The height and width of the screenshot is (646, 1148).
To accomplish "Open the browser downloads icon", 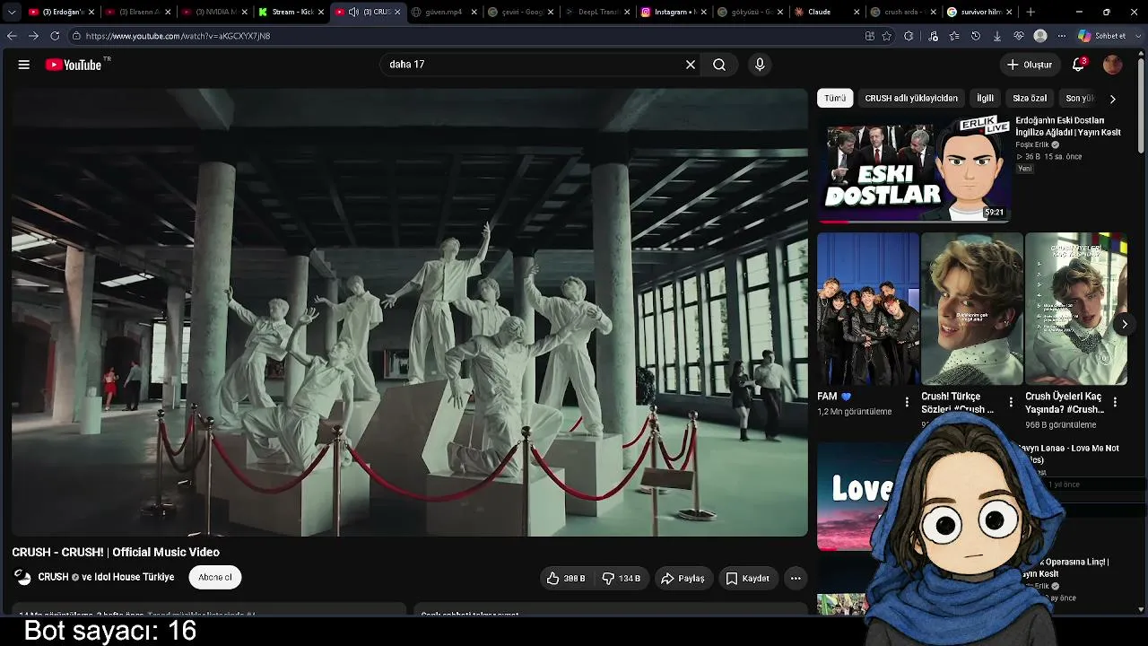I will click(997, 36).
